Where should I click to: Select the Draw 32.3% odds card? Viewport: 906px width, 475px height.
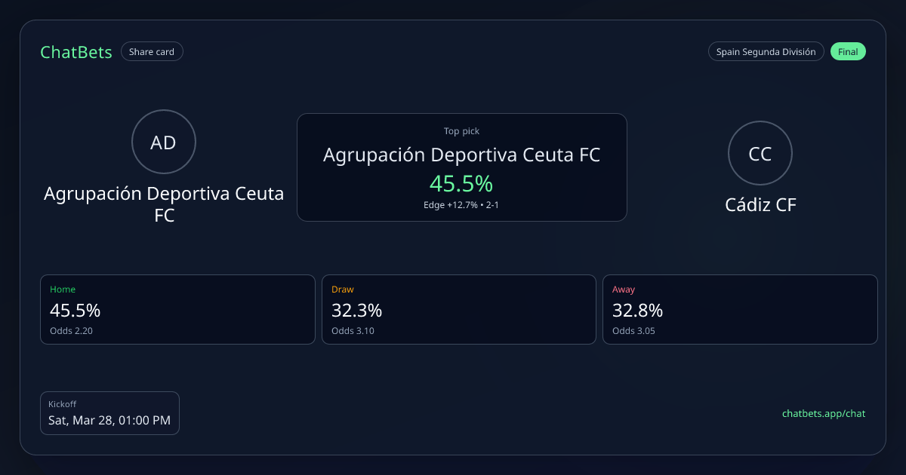point(458,309)
